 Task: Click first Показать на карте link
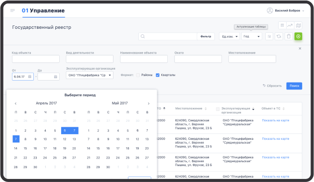276,120
